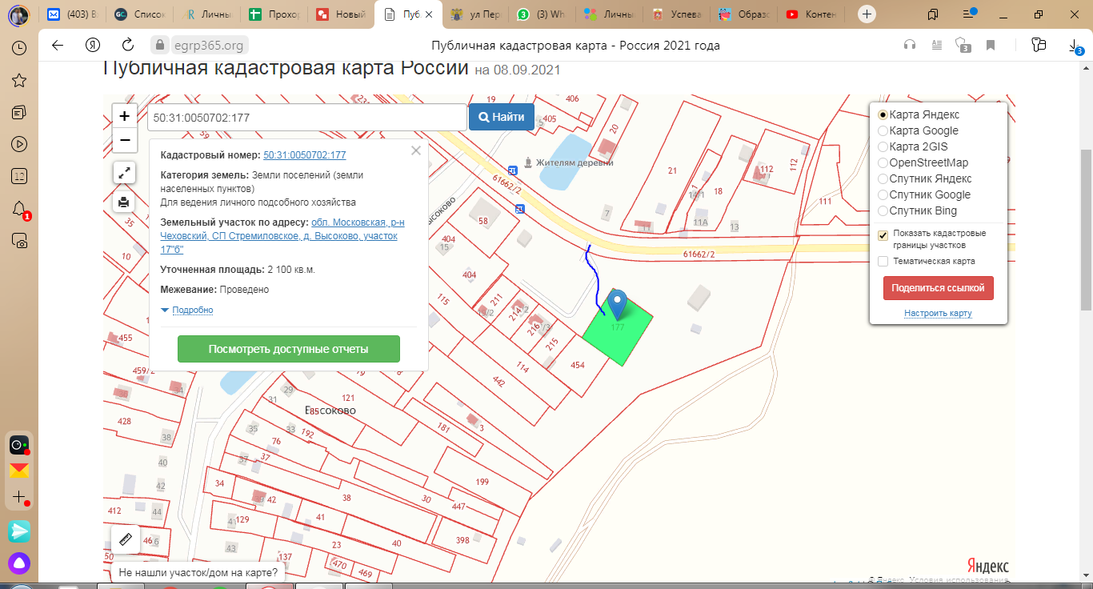Choose Спутник Яндекс map layer
This screenshot has height=589, width=1093.
point(883,178)
